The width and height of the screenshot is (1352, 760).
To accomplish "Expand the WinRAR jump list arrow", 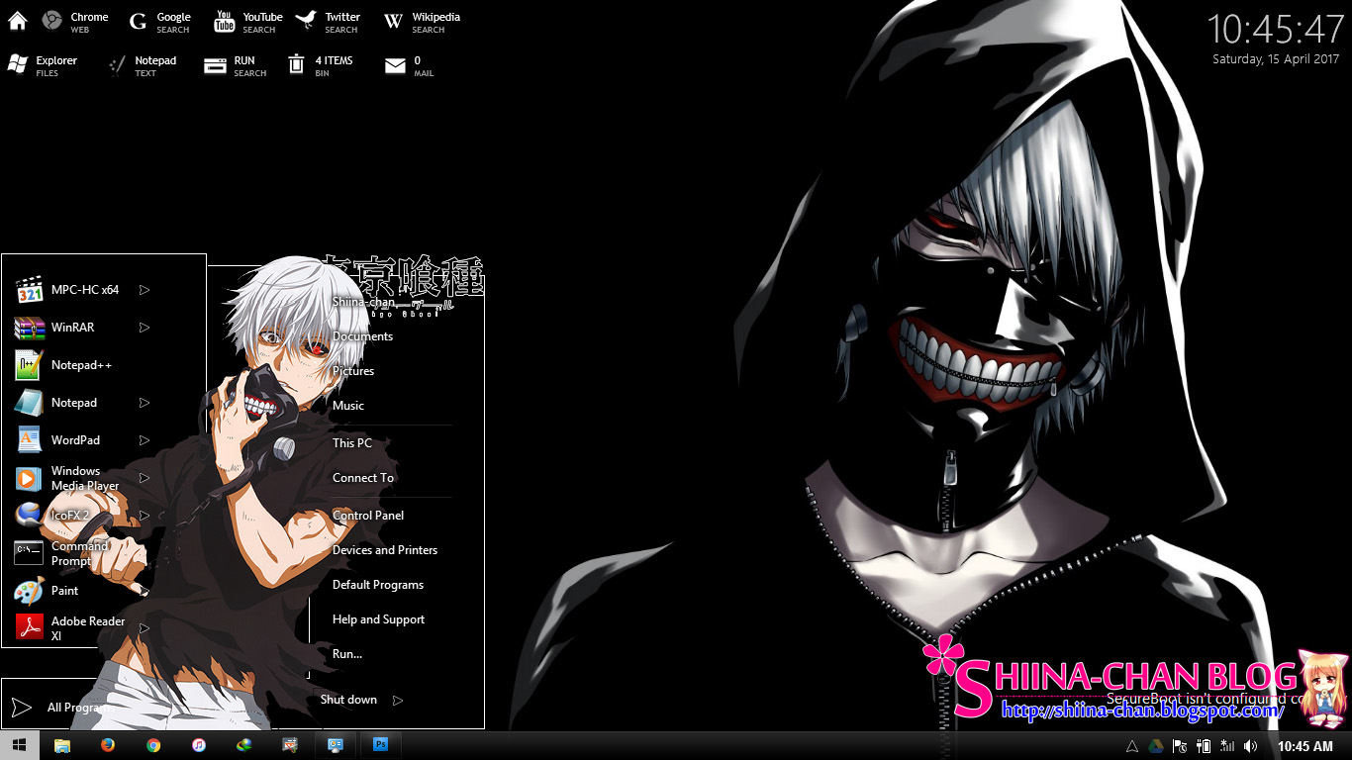I will coord(145,328).
